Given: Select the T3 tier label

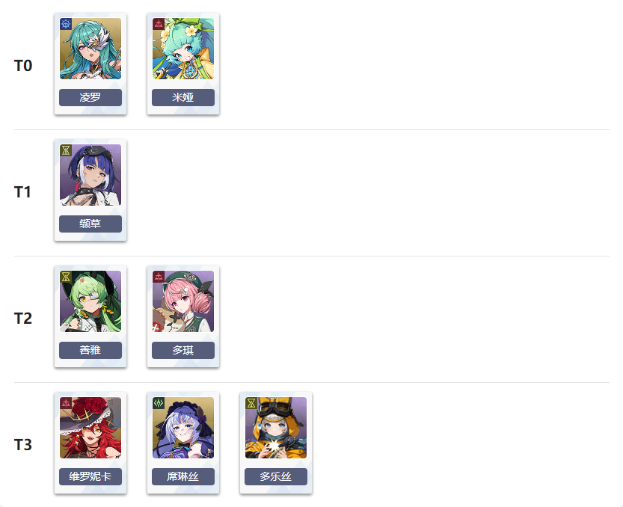Looking at the screenshot, I should 23,445.
